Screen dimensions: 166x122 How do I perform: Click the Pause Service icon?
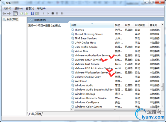click(57, 14)
